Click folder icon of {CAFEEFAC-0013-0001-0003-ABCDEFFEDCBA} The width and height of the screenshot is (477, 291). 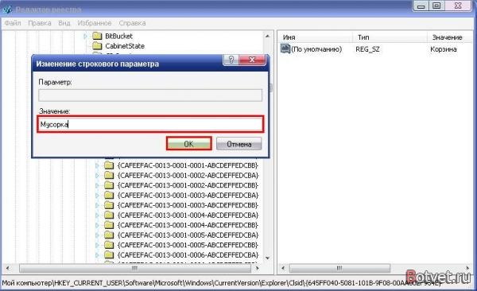109,195
